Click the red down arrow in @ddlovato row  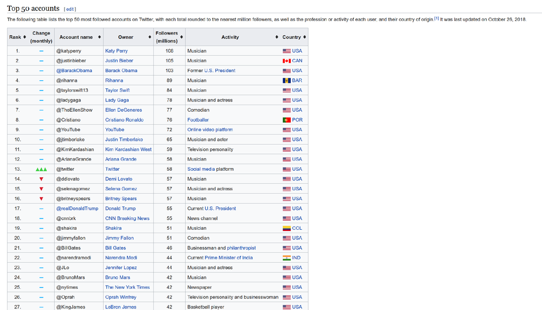(x=41, y=179)
